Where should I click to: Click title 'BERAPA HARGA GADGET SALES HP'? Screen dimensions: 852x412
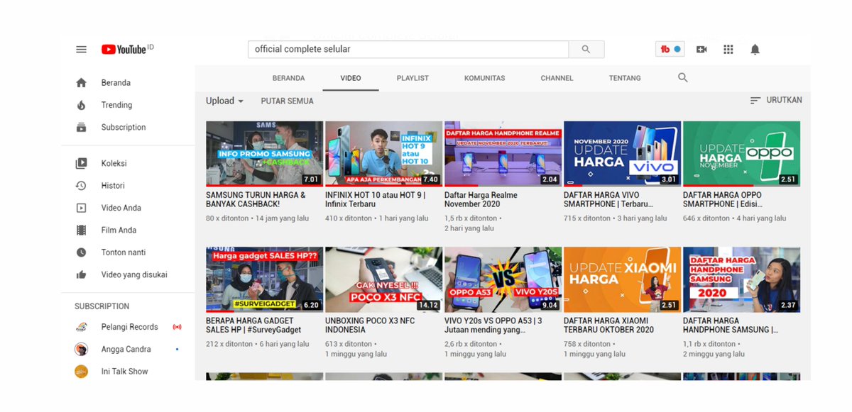(253, 325)
